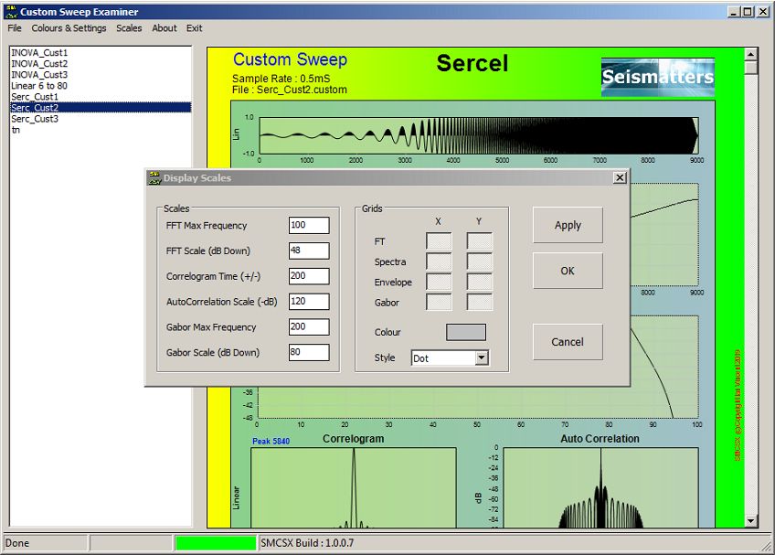Select the highlighted Serc_Cust2 entry
Screen dimensions: 775x555
point(101,107)
